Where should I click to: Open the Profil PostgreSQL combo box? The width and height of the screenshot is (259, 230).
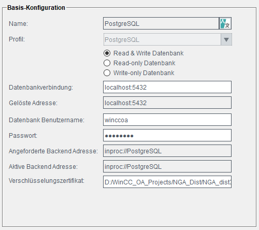click(167, 39)
